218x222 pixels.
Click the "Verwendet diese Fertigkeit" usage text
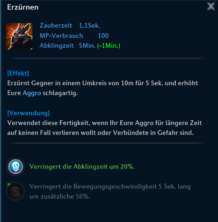point(104,128)
